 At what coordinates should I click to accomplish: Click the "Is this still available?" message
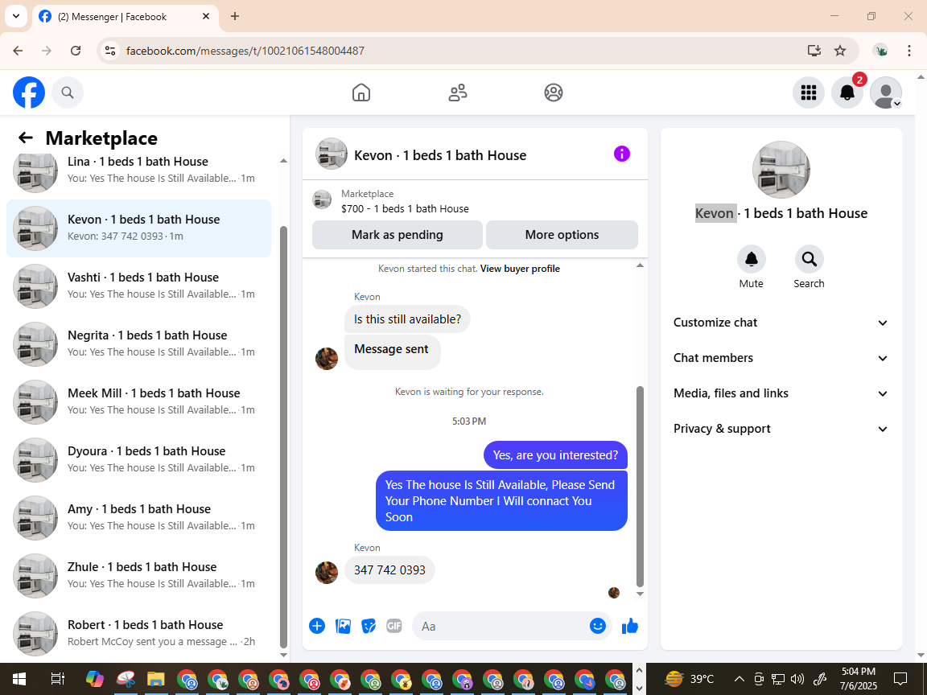[x=407, y=319]
